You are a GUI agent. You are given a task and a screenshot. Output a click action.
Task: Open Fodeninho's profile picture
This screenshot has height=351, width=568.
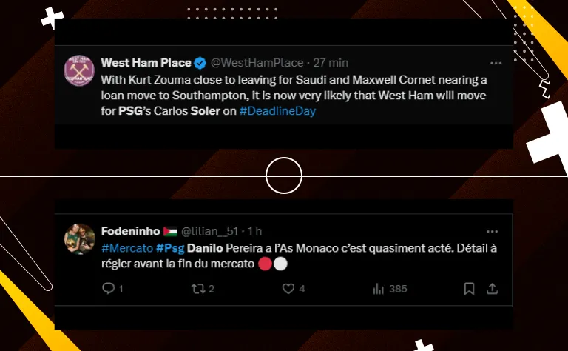tap(79, 239)
